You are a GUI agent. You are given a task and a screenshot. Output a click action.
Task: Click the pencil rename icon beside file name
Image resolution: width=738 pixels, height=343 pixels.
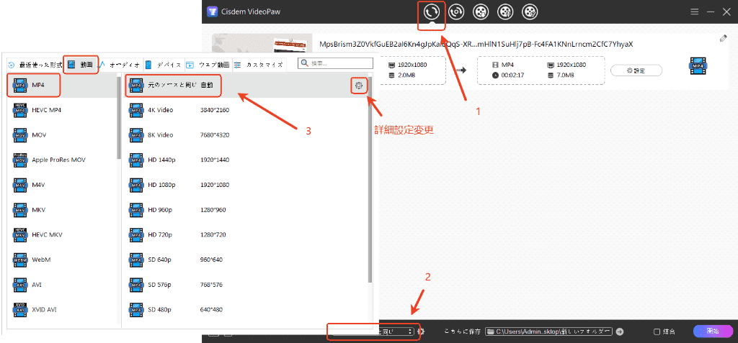pyautogui.click(x=724, y=39)
